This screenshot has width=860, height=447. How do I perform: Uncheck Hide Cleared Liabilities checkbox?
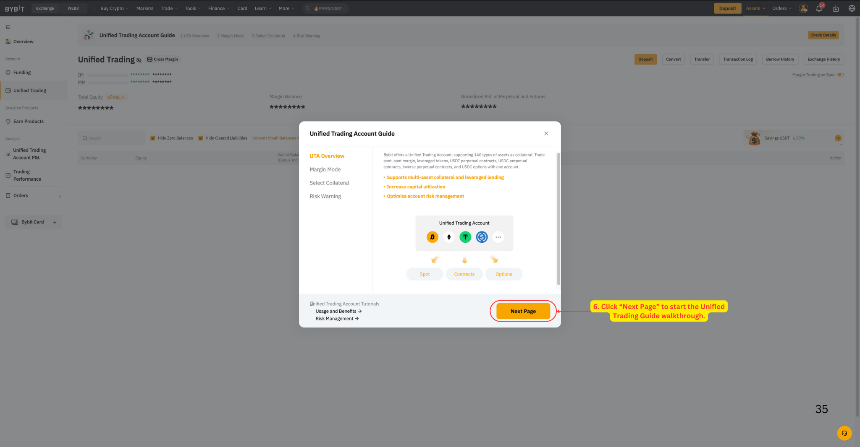tap(201, 138)
